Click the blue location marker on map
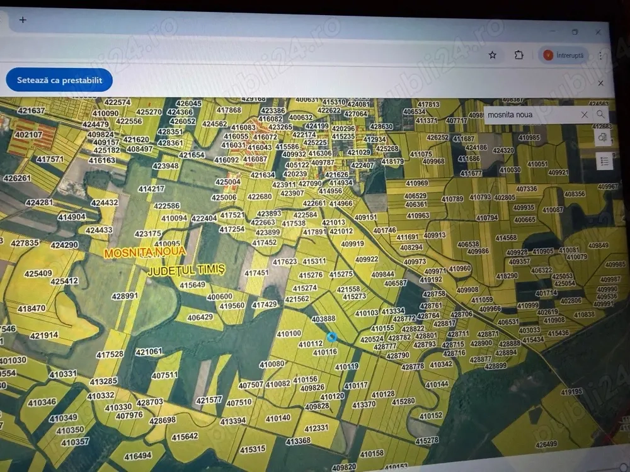630x472 pixels. pos(332,338)
